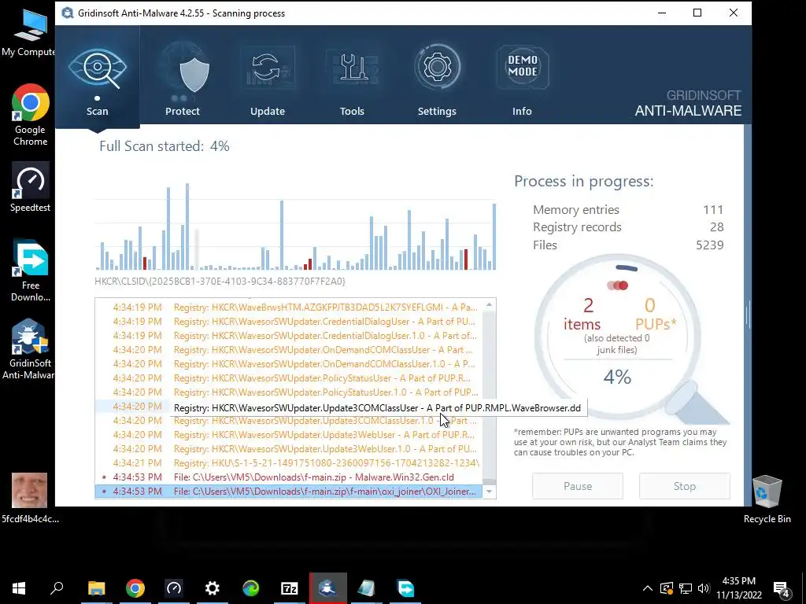The width and height of the screenshot is (806, 604).
Task: Switch to Gridinsoft Anti-Malware taskbar button
Action: [328, 588]
